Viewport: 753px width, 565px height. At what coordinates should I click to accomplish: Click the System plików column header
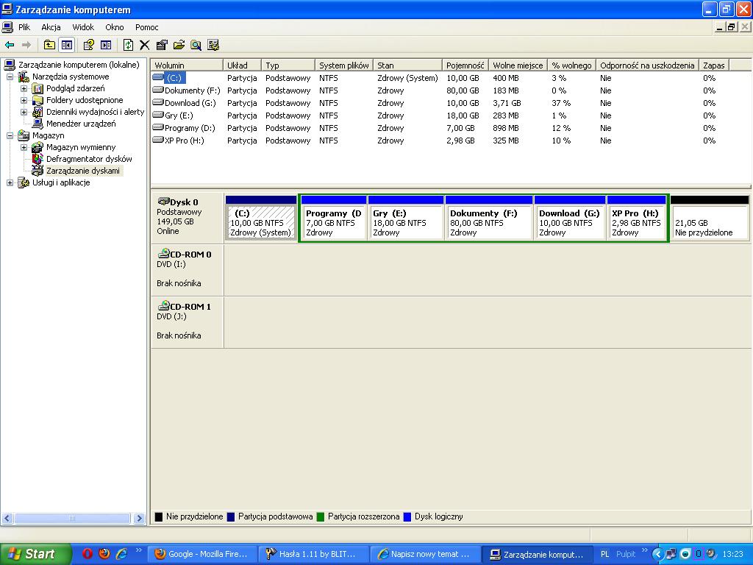(344, 65)
